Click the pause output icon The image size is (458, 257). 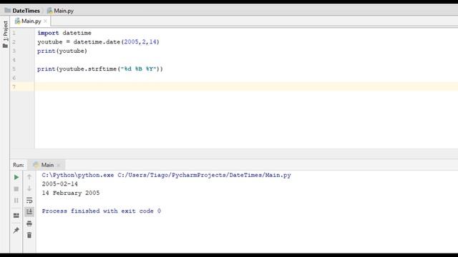pyautogui.click(x=16, y=201)
